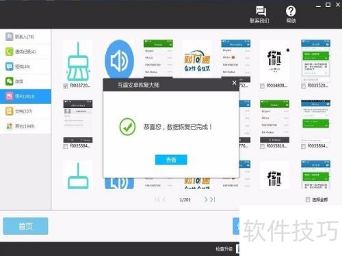The height and width of the screenshot is (256, 342).
Task: Tick the checkbox for f0035816
Action: tap(263, 146)
